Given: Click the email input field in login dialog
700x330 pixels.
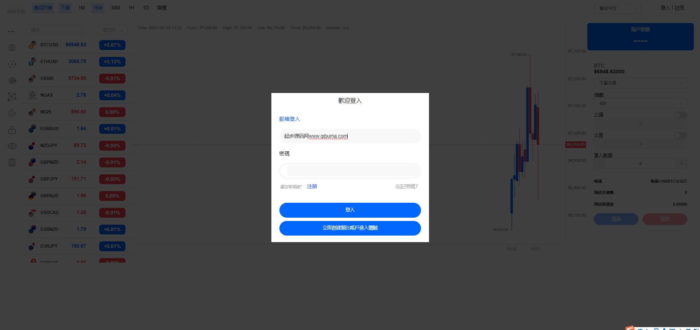Looking at the screenshot, I should tap(350, 136).
